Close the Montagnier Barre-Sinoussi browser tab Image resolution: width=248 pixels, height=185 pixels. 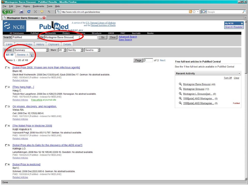point(44,18)
